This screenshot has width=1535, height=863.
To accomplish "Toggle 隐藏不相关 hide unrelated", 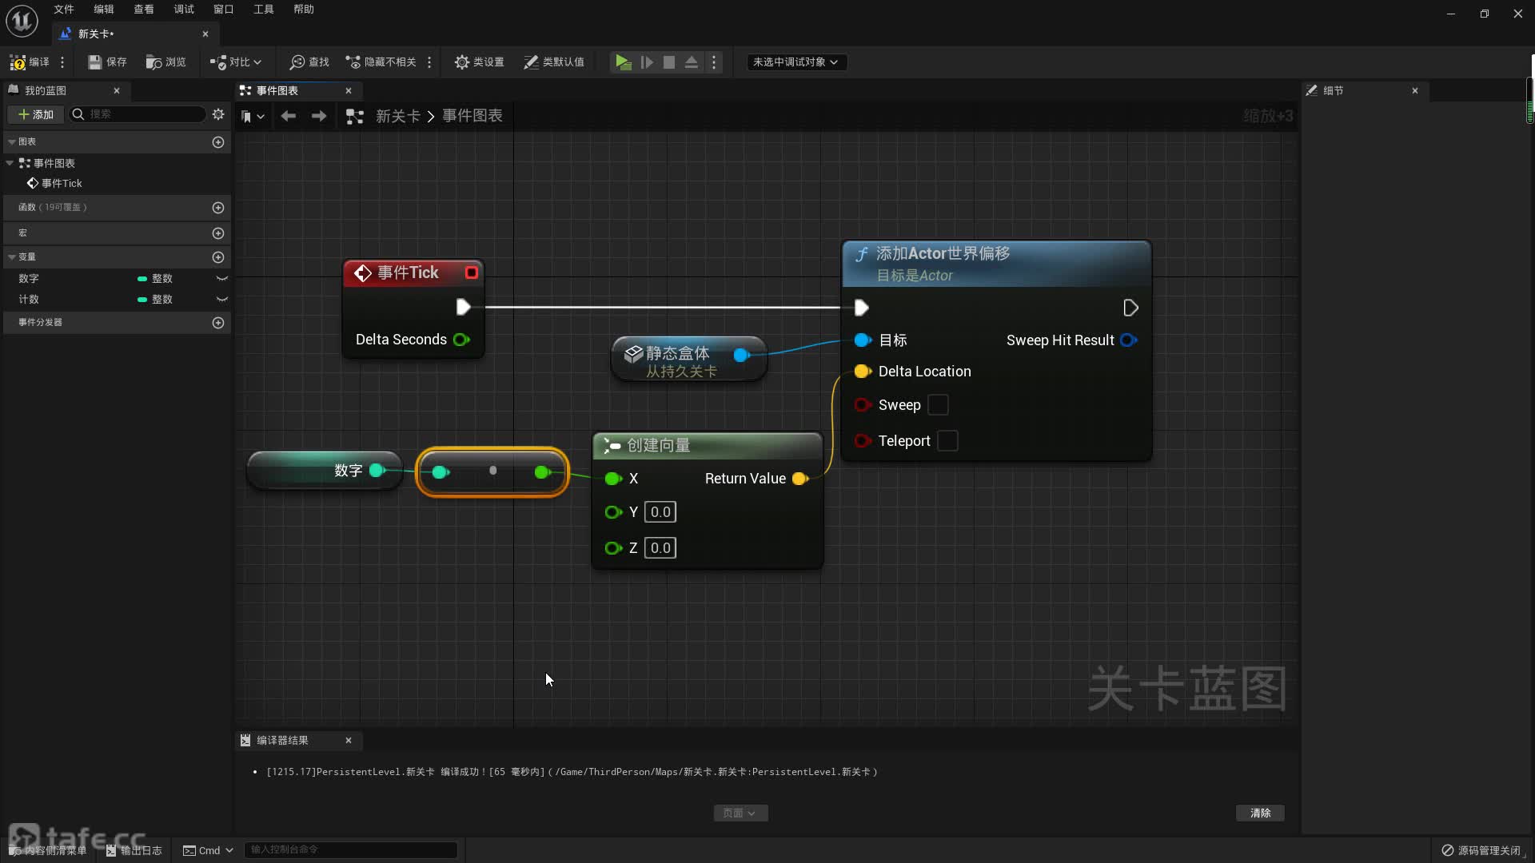I will click(381, 62).
